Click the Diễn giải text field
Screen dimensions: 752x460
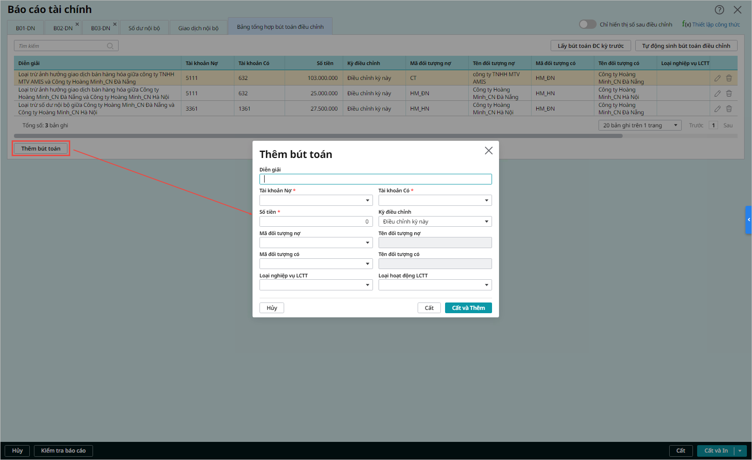(x=375, y=179)
